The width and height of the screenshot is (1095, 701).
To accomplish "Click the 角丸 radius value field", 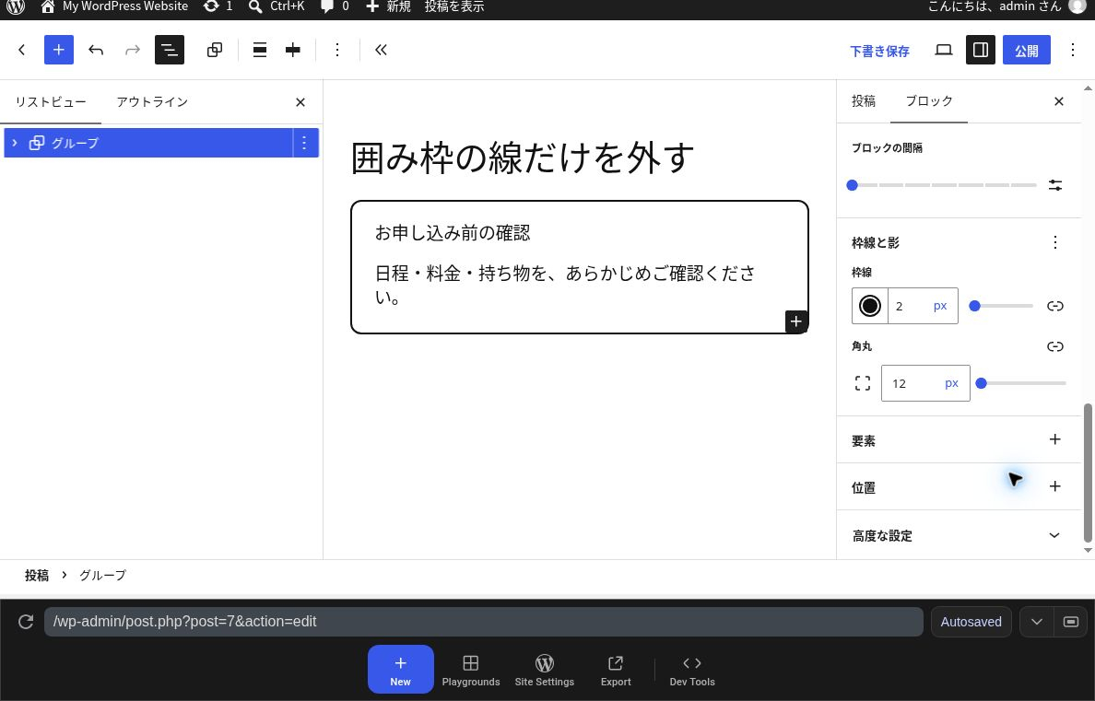I will [912, 383].
